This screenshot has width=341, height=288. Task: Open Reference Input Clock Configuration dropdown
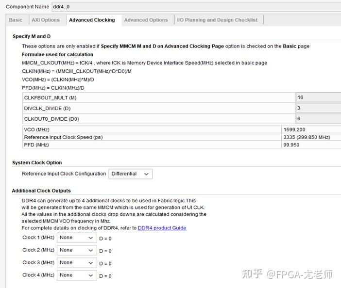[x=130, y=174]
